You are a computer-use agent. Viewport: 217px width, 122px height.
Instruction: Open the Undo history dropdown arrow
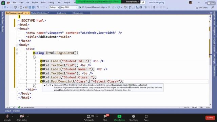(41, 7)
